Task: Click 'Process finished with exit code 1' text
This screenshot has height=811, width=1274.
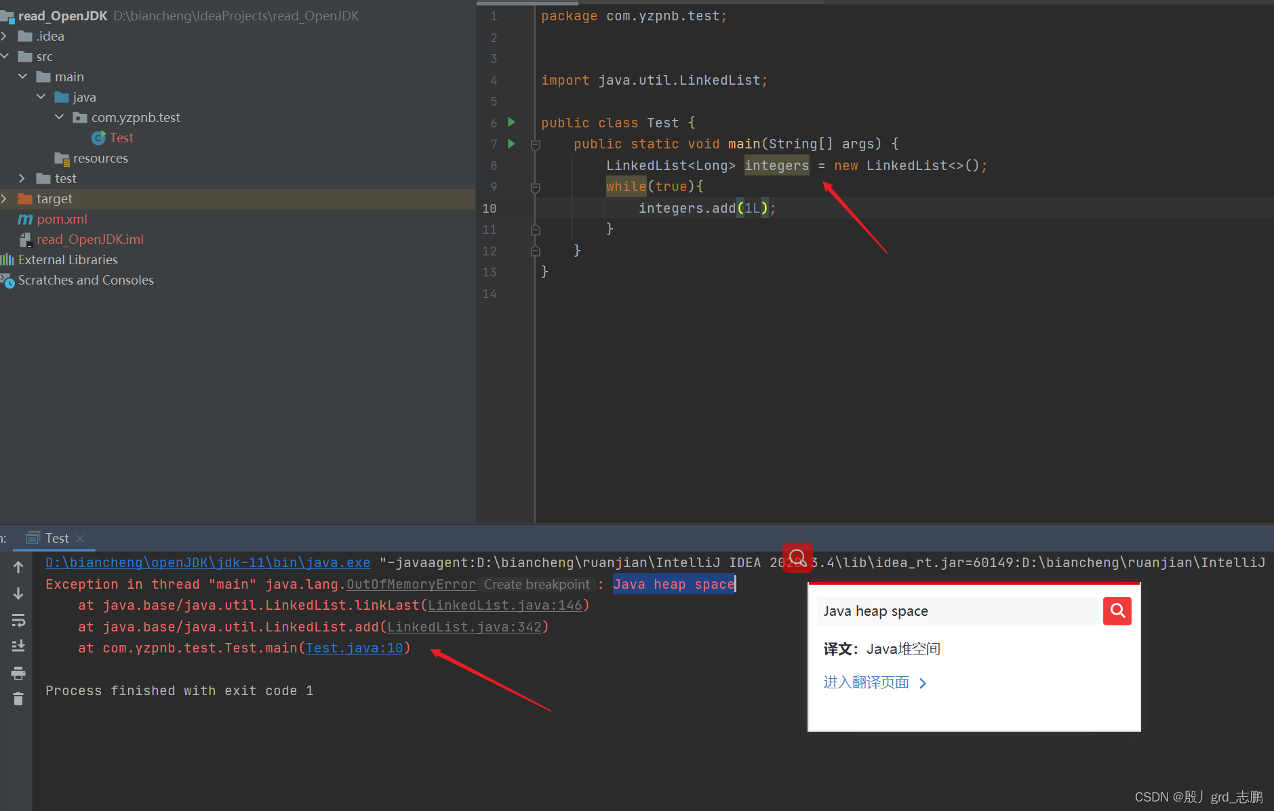Action: point(180,690)
